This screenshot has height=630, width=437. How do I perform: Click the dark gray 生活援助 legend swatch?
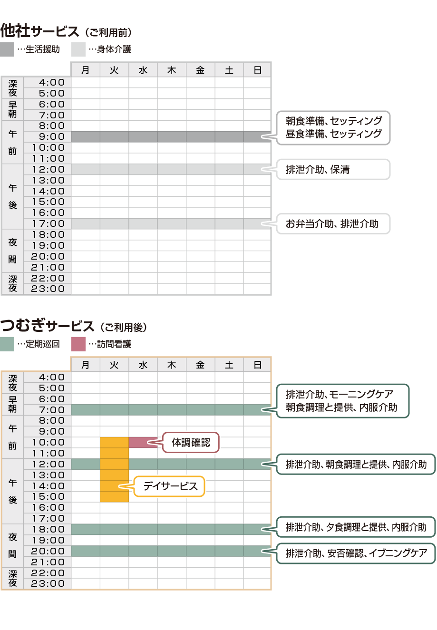pyautogui.click(x=7, y=49)
